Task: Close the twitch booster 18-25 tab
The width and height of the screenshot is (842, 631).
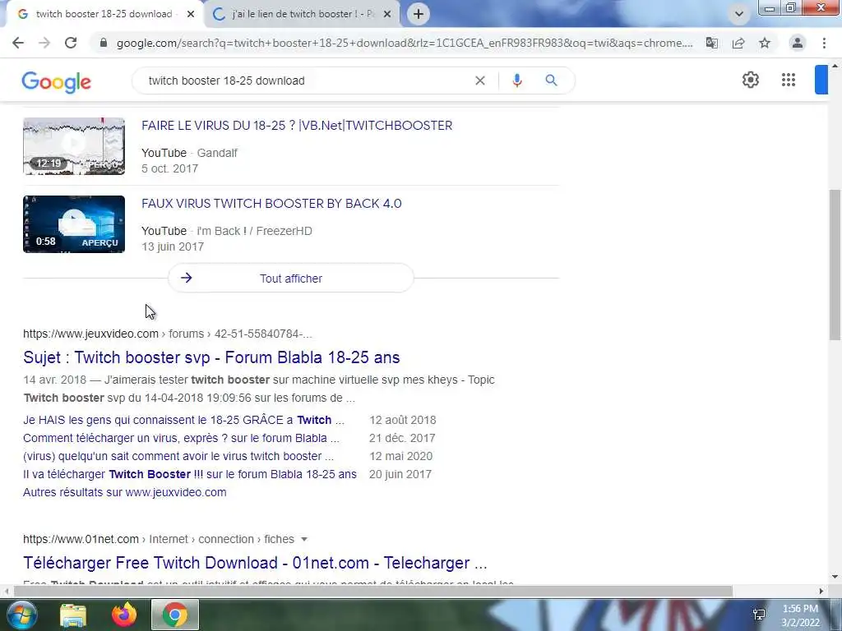Action: 191,14
